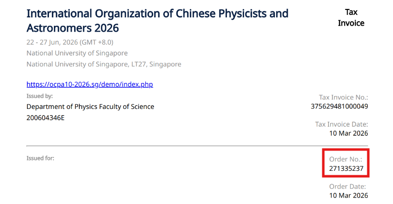Viewport: 393px width, 204px height.
Task: Click the order date value 10 Mar 2026
Action: (x=349, y=196)
